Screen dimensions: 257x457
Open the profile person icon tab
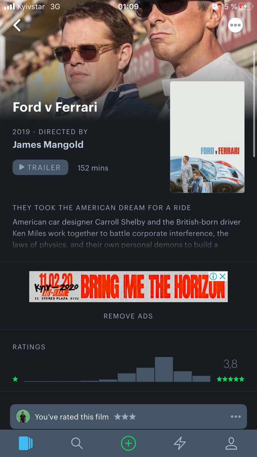(231, 443)
